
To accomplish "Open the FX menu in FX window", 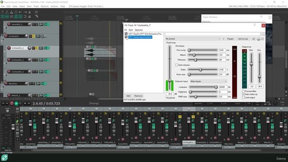I will coord(126,30).
